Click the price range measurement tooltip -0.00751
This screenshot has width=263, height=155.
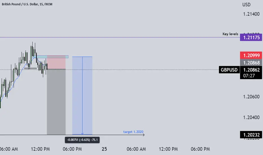(x=82, y=140)
